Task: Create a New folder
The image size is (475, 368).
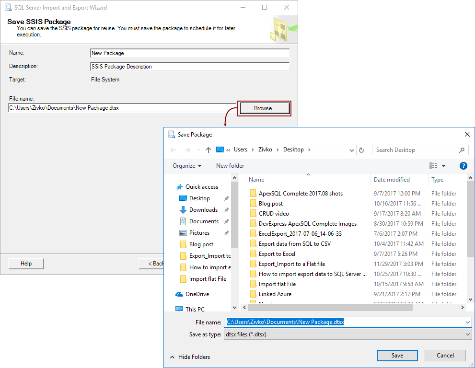Action: click(230, 166)
